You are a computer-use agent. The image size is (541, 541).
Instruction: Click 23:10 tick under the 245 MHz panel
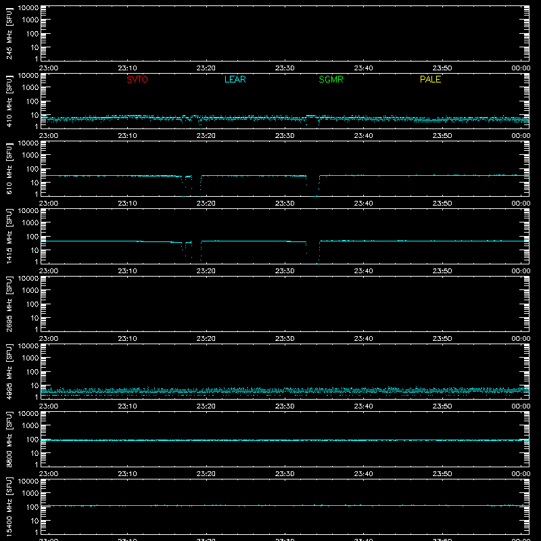[x=127, y=68]
